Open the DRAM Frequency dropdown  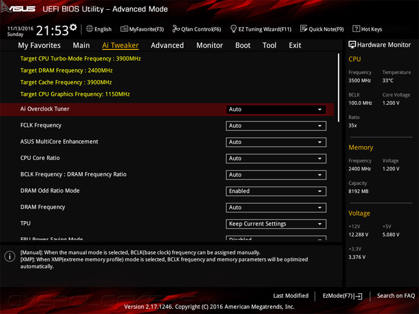click(x=276, y=208)
